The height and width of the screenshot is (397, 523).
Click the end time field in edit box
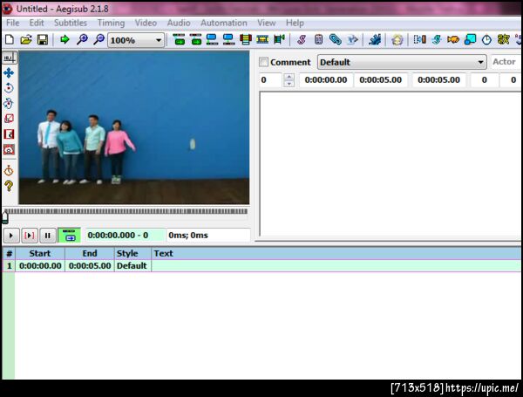pyautogui.click(x=381, y=80)
